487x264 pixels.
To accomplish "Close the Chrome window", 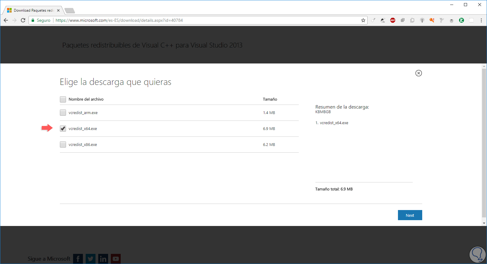I will [x=480, y=5].
